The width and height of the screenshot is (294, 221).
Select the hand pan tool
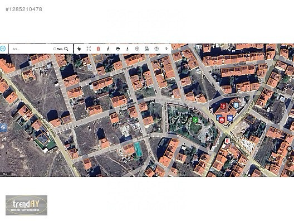coord(79,49)
